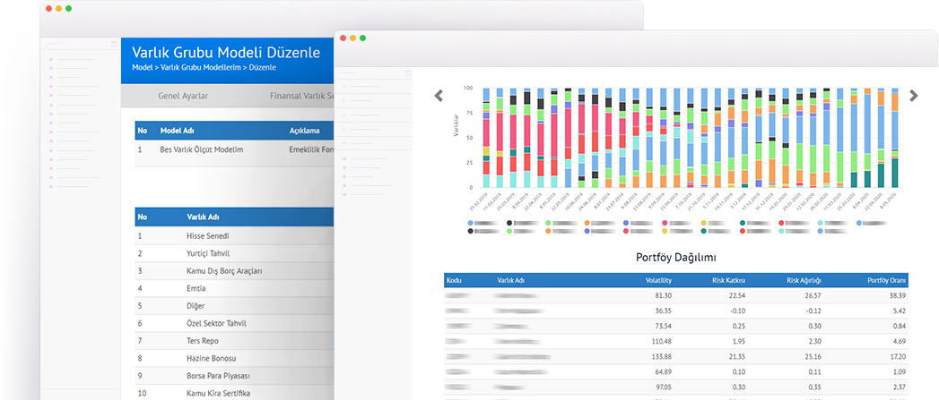Close the front window using the red dot
The image size is (939, 400).
[x=343, y=38]
